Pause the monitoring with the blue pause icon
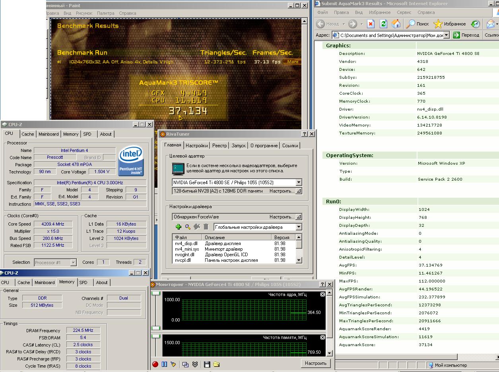The height and width of the screenshot is (372, 499). pyautogui.click(x=164, y=364)
